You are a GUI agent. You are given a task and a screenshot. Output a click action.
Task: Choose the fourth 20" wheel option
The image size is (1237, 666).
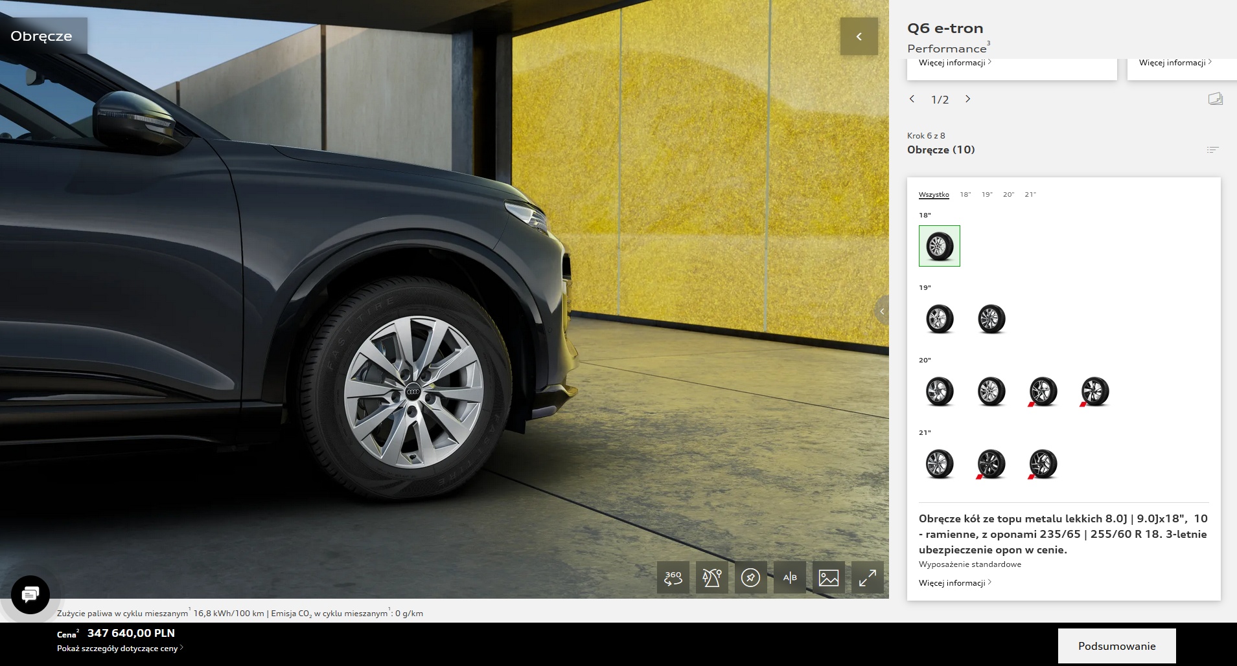(1095, 391)
